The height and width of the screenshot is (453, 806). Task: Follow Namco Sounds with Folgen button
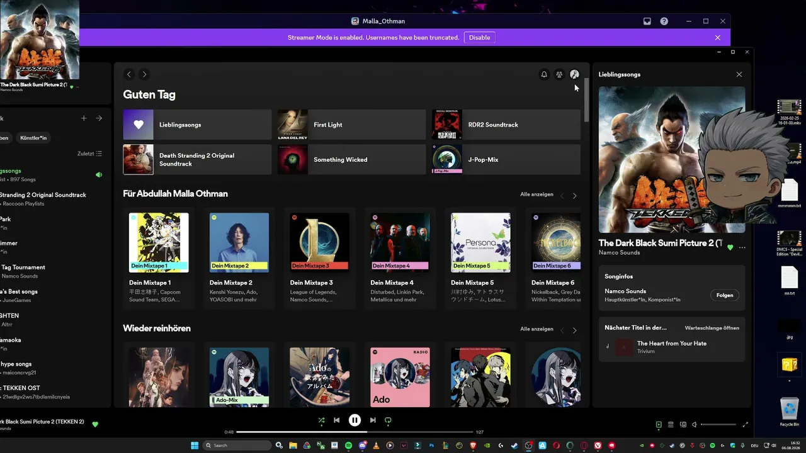click(725, 295)
